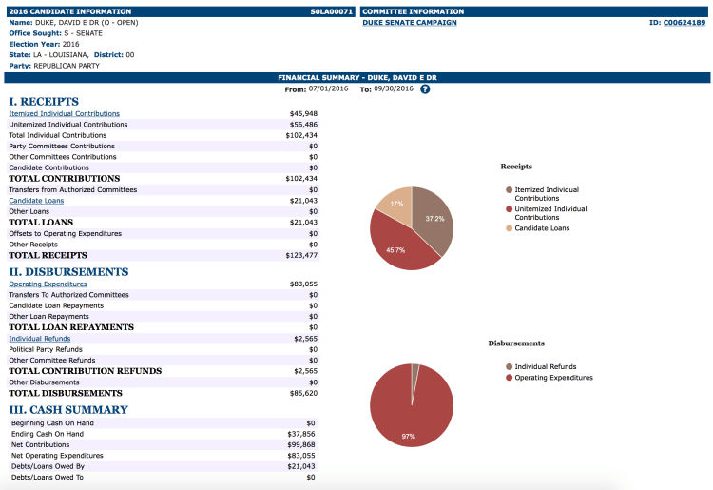The width and height of the screenshot is (713, 490).
Task: Click the To date 09/30/2016
Action: (394, 88)
